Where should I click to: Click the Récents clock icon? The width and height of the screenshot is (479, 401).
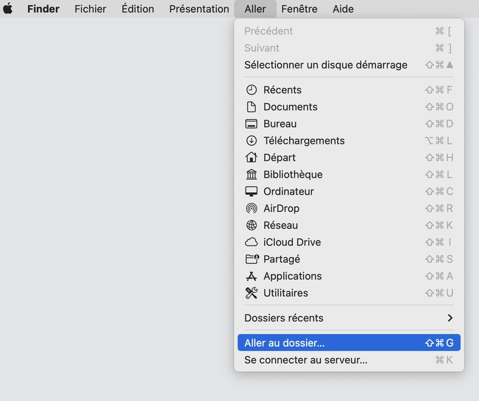coord(251,90)
